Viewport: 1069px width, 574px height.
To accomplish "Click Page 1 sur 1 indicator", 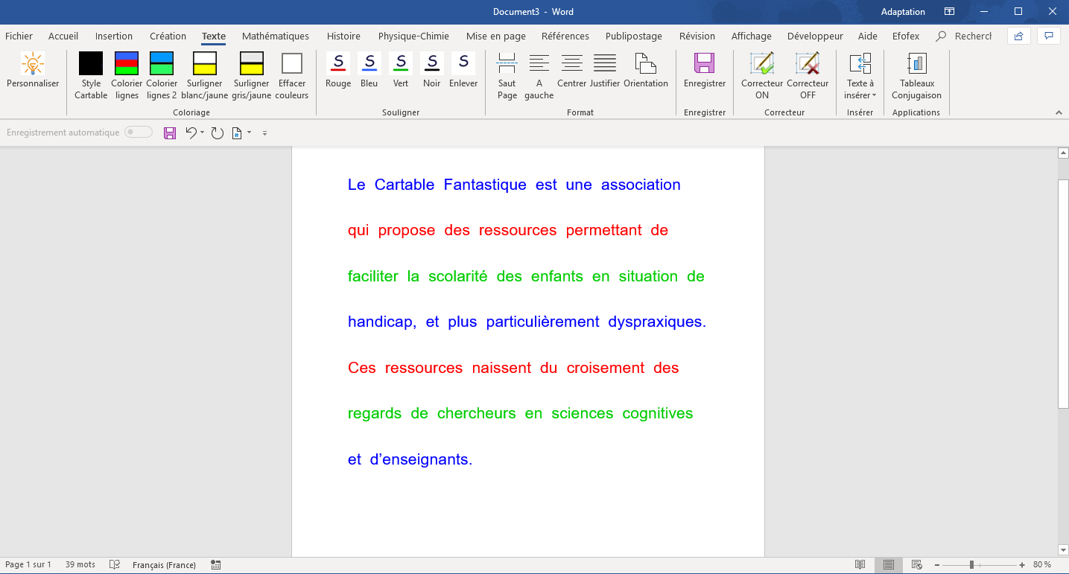I will tap(28, 564).
